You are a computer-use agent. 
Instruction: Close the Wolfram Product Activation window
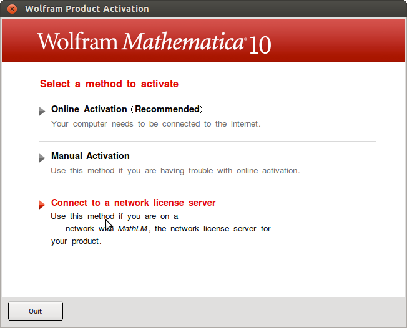12,9
